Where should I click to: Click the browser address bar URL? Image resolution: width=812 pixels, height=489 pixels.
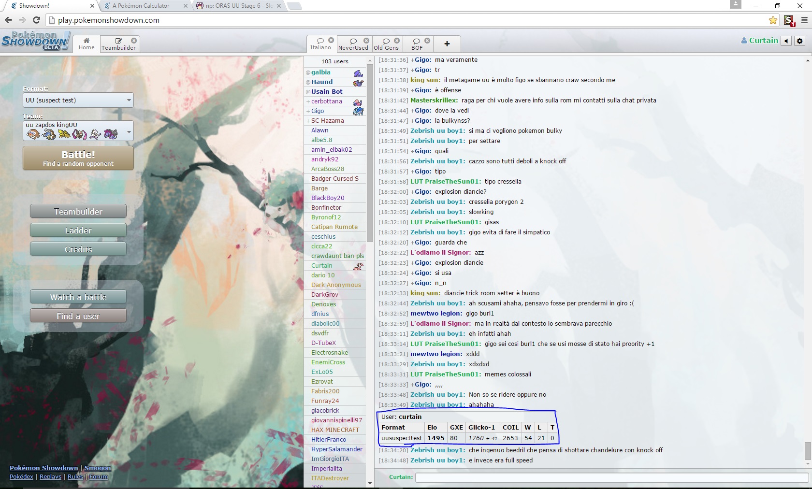click(109, 20)
